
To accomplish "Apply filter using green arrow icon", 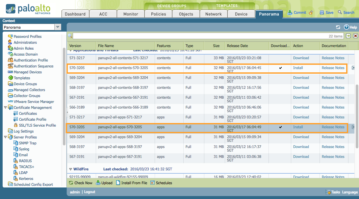I will [348, 36].
